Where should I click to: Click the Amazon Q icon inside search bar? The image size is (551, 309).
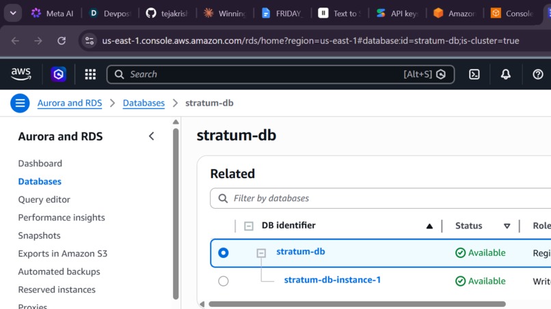coord(441,74)
